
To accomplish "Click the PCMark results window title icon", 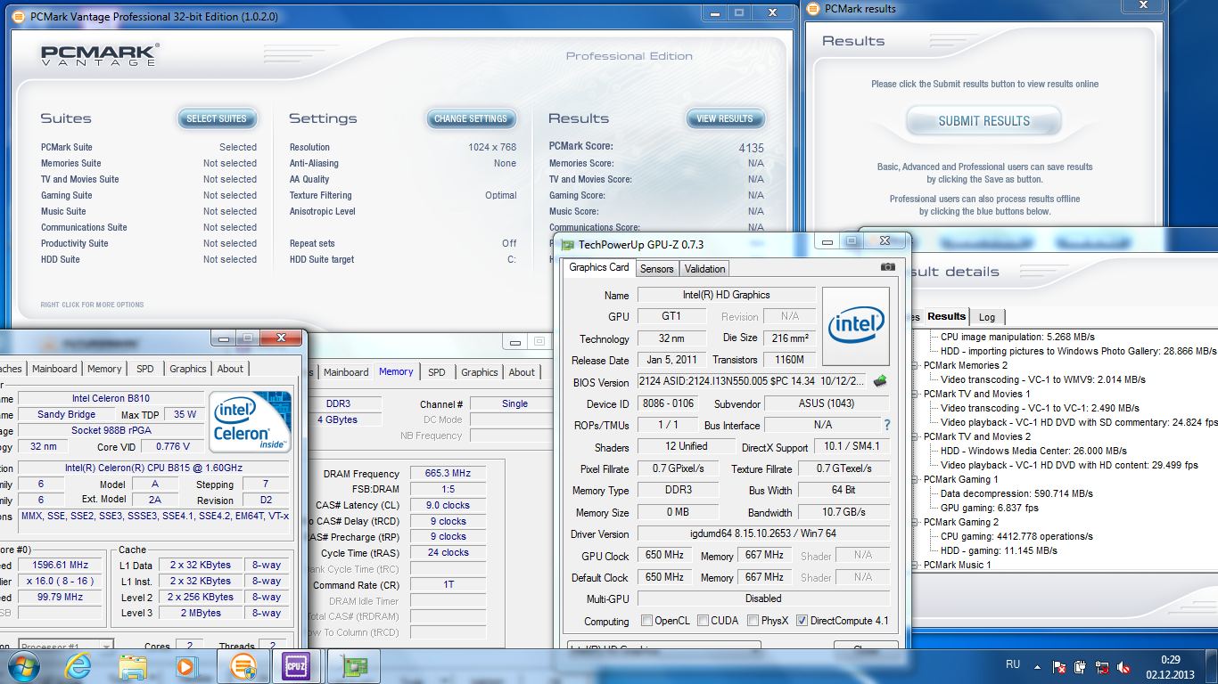I will (x=813, y=8).
